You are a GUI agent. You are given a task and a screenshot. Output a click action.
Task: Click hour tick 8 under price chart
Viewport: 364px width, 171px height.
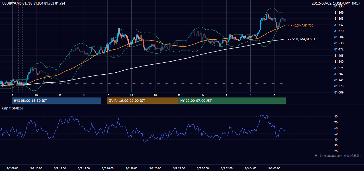[x=12, y=95]
